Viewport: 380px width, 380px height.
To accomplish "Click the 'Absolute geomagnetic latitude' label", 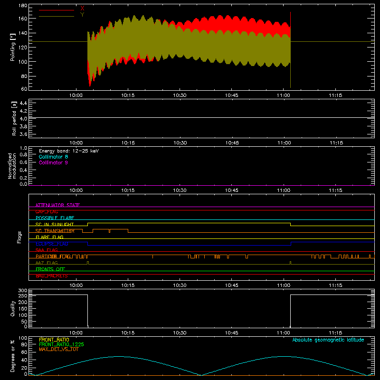I will (328, 340).
